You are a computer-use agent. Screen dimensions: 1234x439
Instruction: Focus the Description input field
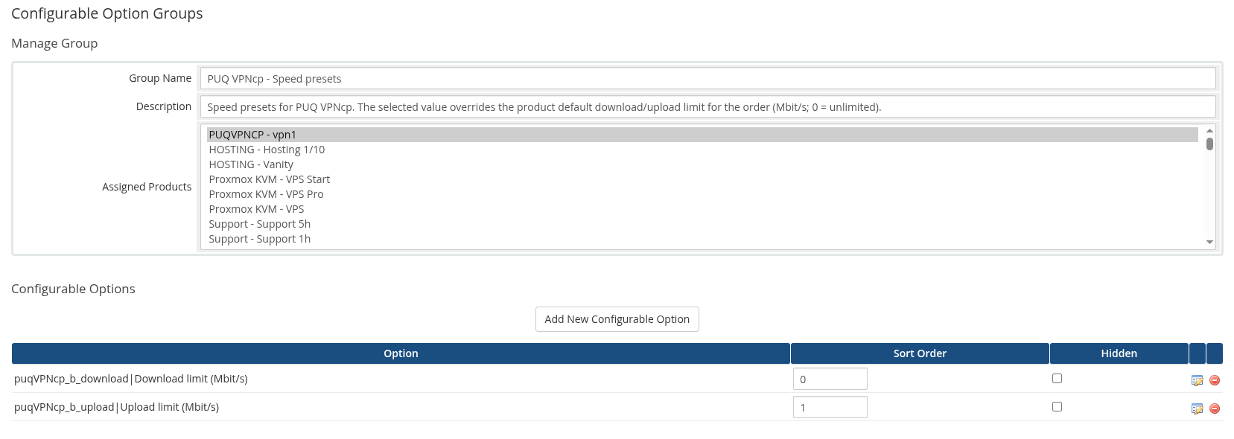coord(707,107)
